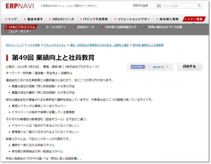Open the SMILEシリーズ navigation tab
Image resolution: width=211 pixels, height=164 pixels.
click(x=62, y=19)
